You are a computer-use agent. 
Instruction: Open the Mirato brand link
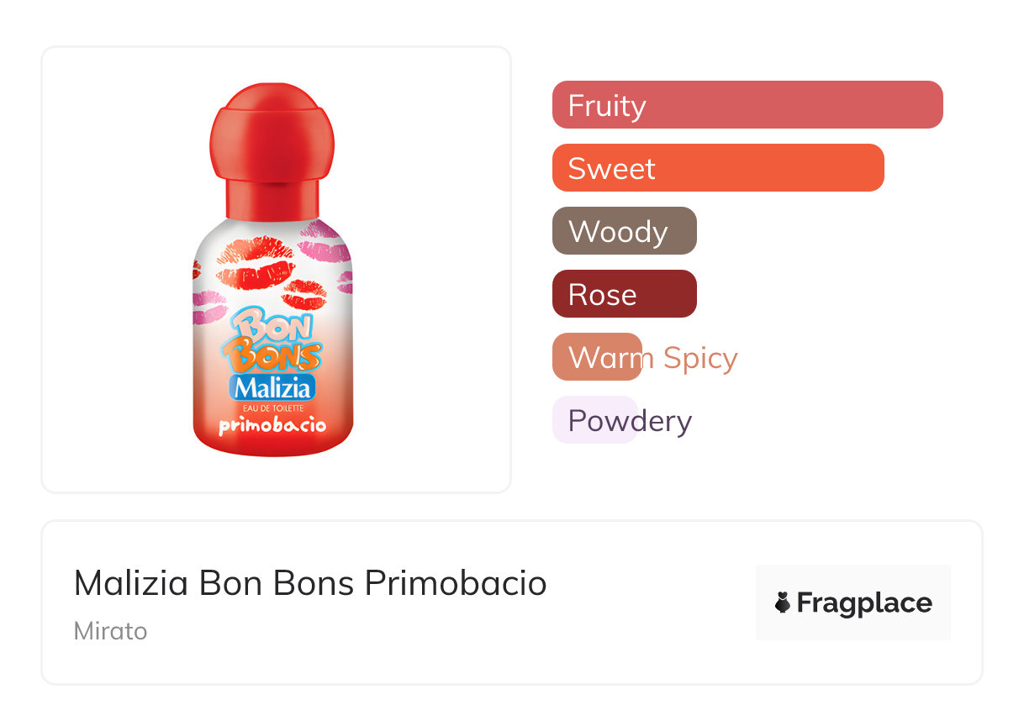(x=110, y=631)
